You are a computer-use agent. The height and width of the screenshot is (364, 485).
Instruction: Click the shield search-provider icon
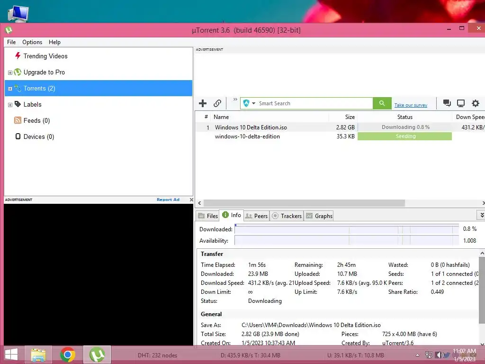click(246, 103)
